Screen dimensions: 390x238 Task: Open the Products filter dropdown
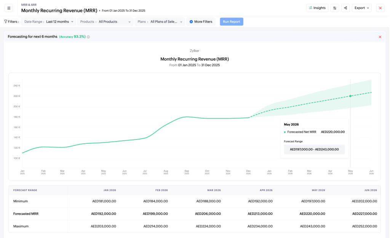[x=105, y=22]
